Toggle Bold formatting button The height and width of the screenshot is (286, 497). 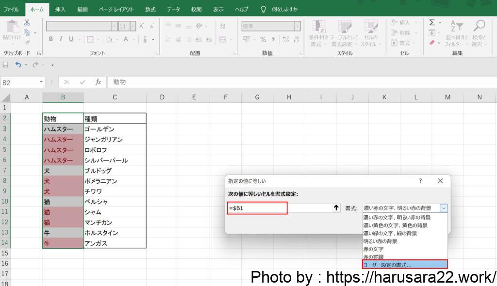tap(50, 39)
